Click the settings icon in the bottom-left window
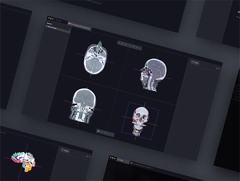 click(x=87, y=157)
